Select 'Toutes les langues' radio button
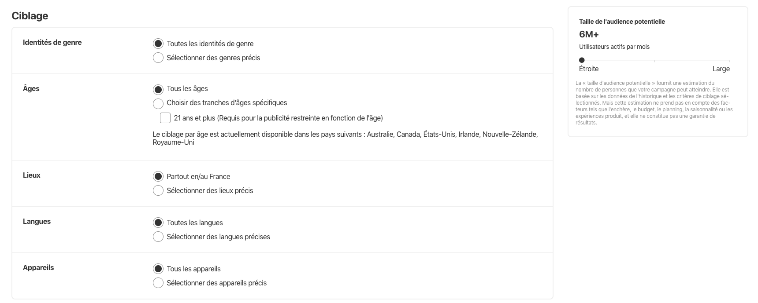The width and height of the screenshot is (758, 303). pos(158,223)
